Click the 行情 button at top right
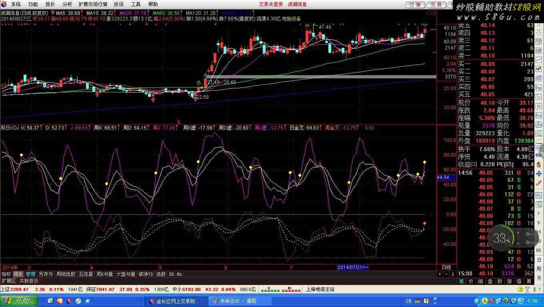Image resolution: width=544 pixels, height=307 pixels. pos(415,4)
